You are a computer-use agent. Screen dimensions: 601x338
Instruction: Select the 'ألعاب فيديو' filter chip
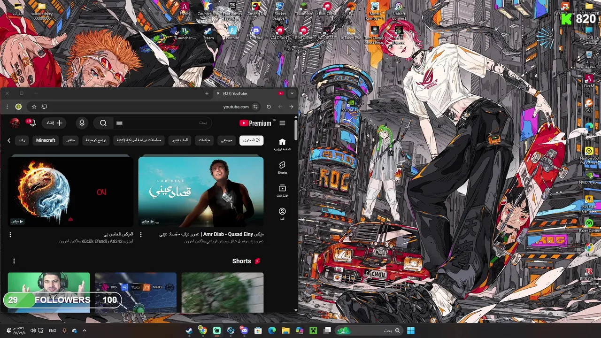(x=180, y=140)
